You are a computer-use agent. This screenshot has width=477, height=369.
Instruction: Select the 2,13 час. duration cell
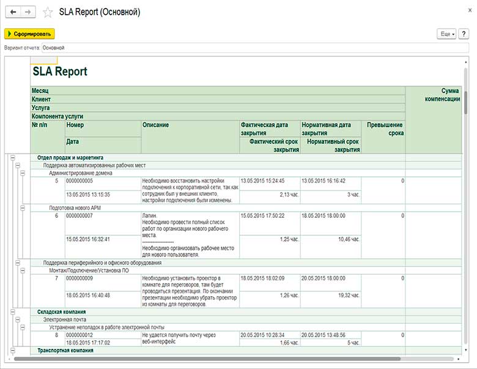pyautogui.click(x=270, y=197)
